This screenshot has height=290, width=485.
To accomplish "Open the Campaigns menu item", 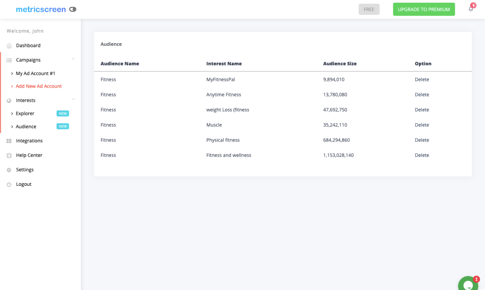I will click(28, 60).
